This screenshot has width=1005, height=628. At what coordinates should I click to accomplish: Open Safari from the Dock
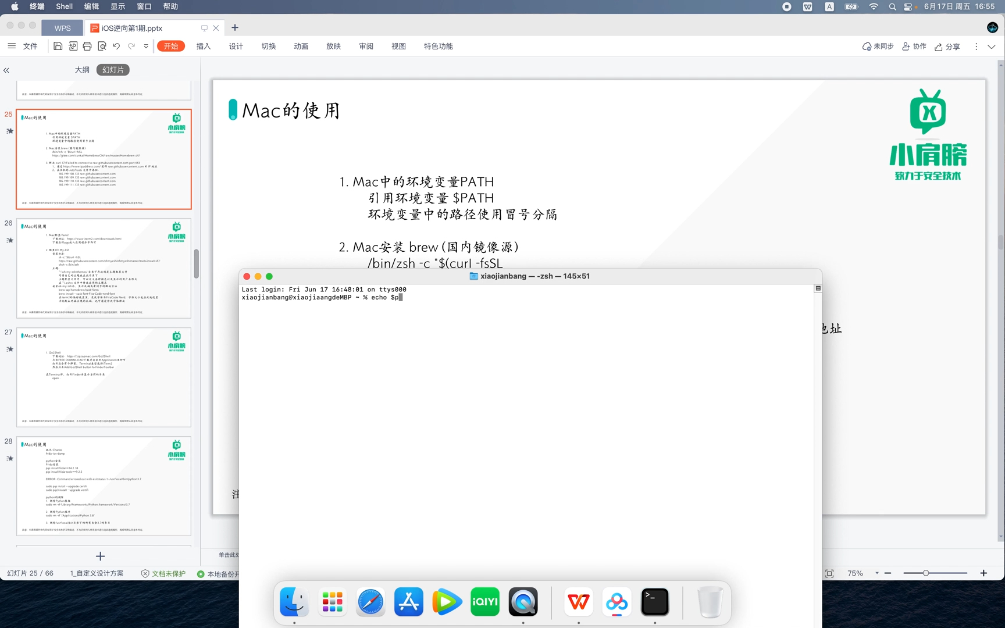point(370,602)
